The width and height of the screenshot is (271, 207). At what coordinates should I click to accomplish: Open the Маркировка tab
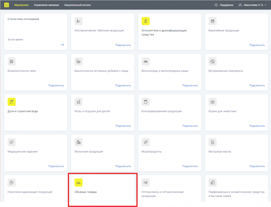coord(21,5)
